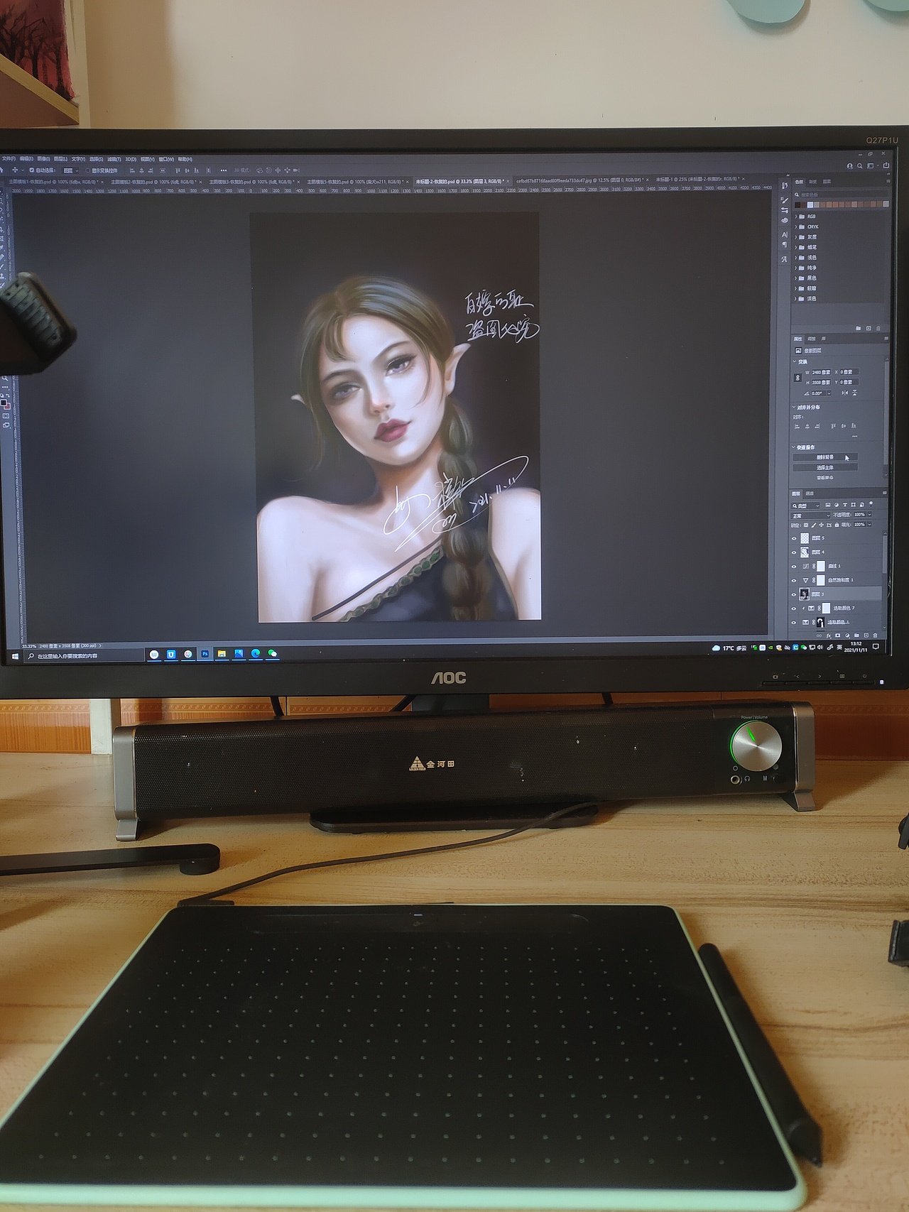Collapse the 快速操作 section
This screenshot has height=1212, width=909.
point(794,447)
